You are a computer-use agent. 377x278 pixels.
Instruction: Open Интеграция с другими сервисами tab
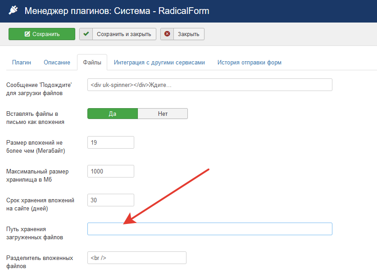tap(159, 63)
